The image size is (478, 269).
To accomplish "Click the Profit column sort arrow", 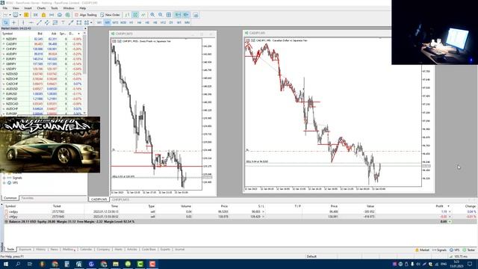I will click(448, 206).
